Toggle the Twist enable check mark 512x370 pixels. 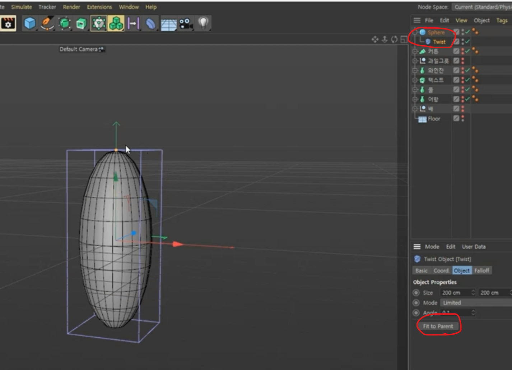(467, 42)
